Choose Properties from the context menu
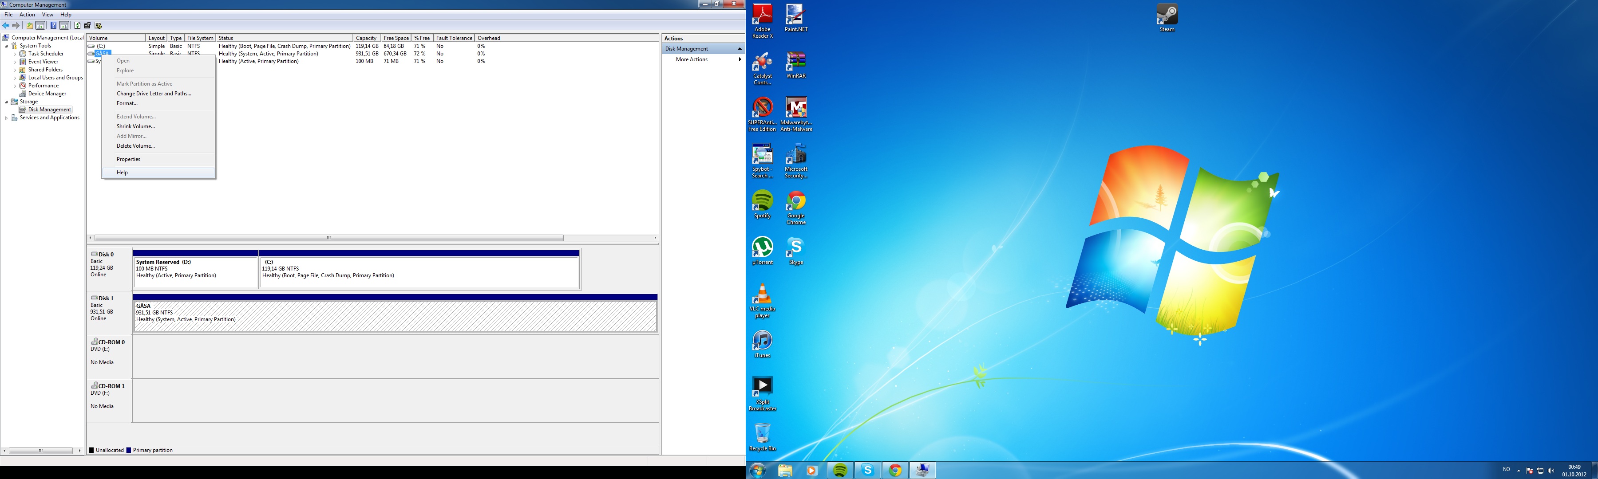This screenshot has width=1598, height=479. click(158, 159)
